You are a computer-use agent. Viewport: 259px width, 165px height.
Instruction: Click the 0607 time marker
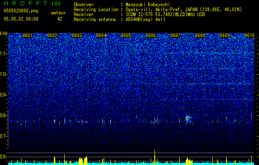tap(175, 35)
